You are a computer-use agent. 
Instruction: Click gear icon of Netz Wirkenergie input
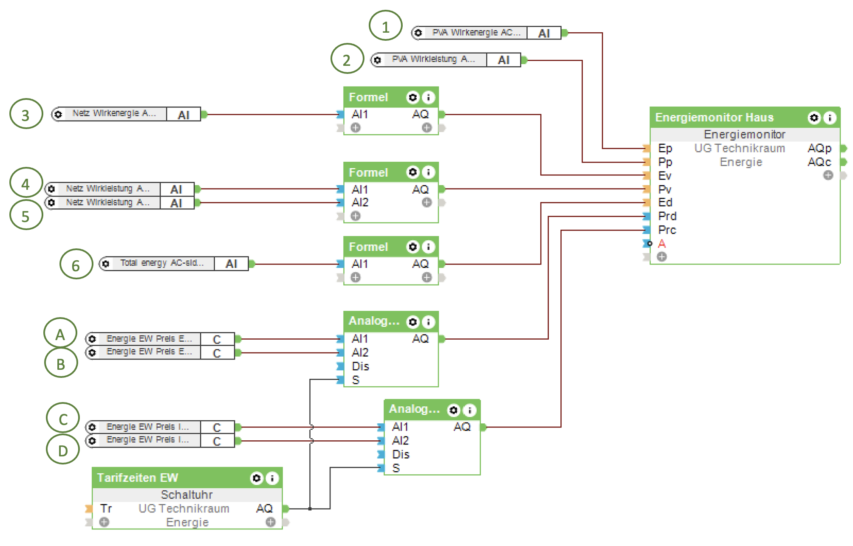pos(58,114)
